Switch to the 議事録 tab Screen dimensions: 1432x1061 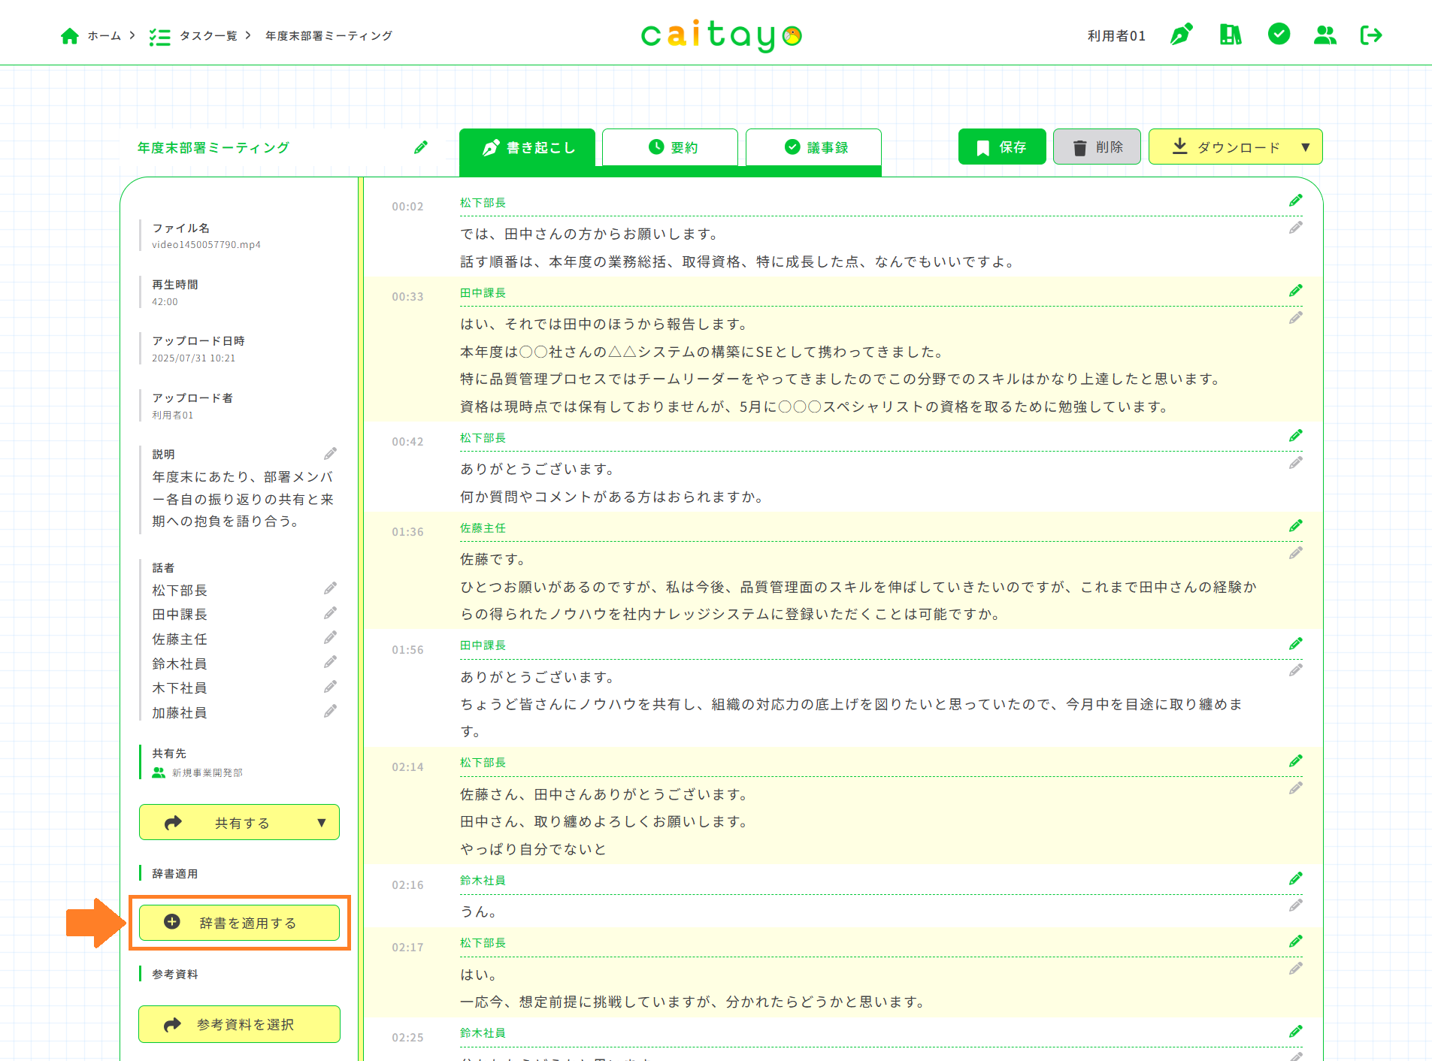pos(813,147)
